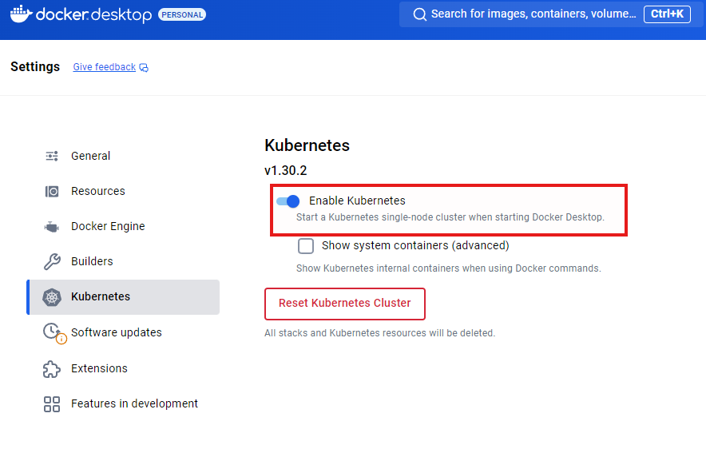Click the Extensions puzzle piece icon
Viewport: 706px width, 457px height.
51,369
